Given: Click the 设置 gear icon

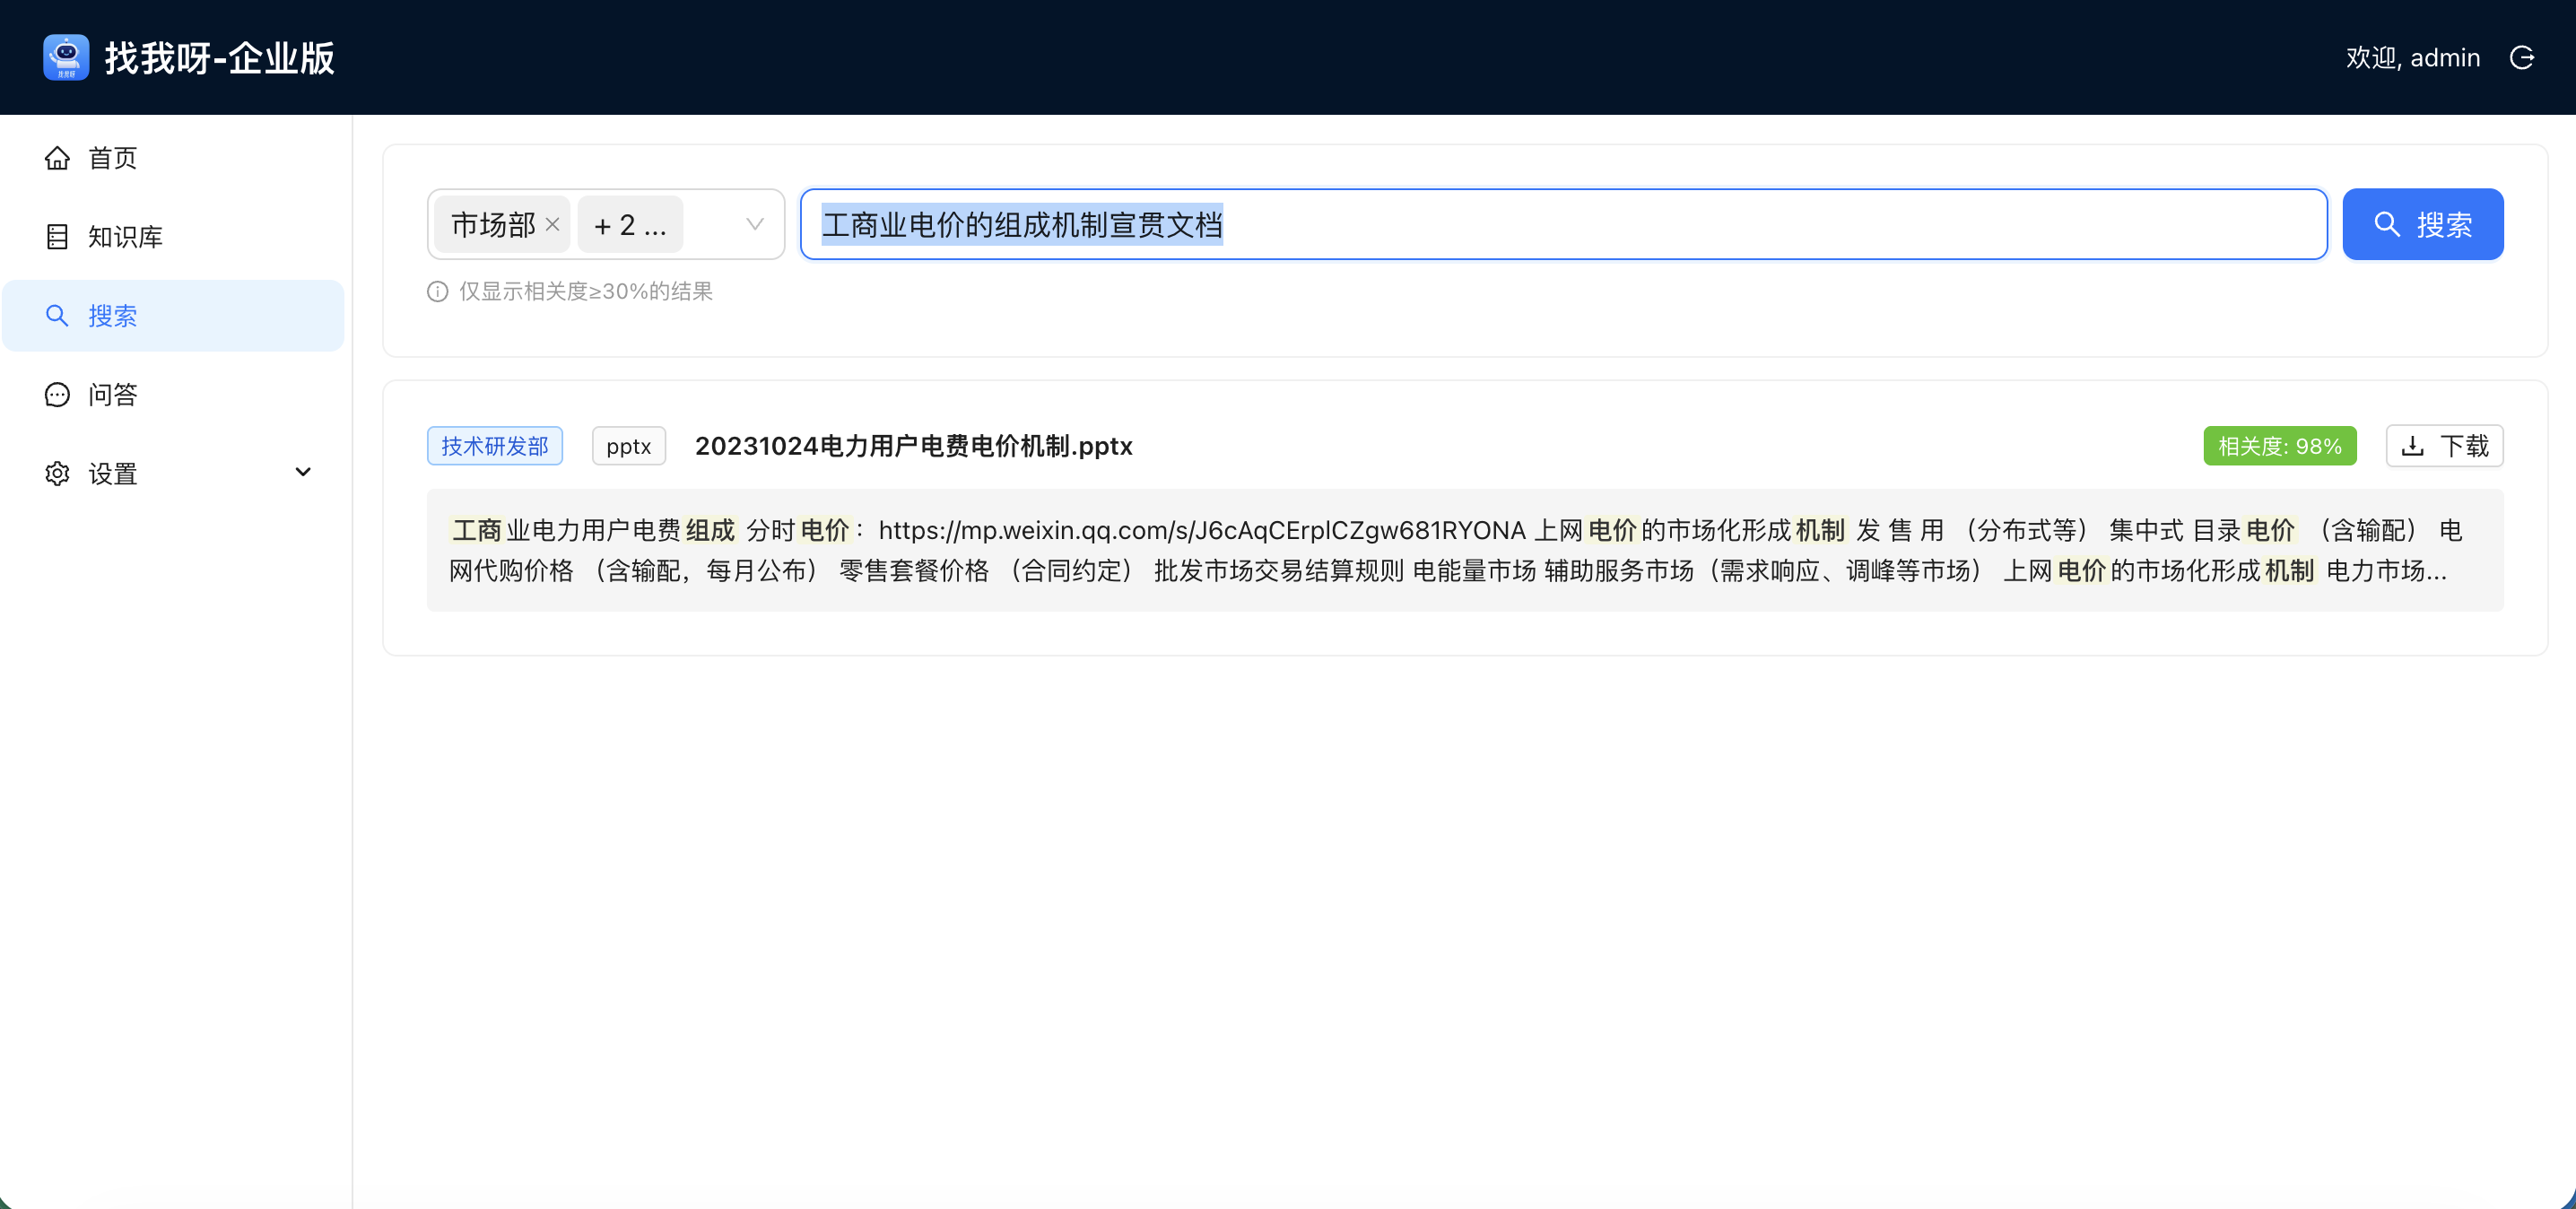Looking at the screenshot, I should (57, 473).
